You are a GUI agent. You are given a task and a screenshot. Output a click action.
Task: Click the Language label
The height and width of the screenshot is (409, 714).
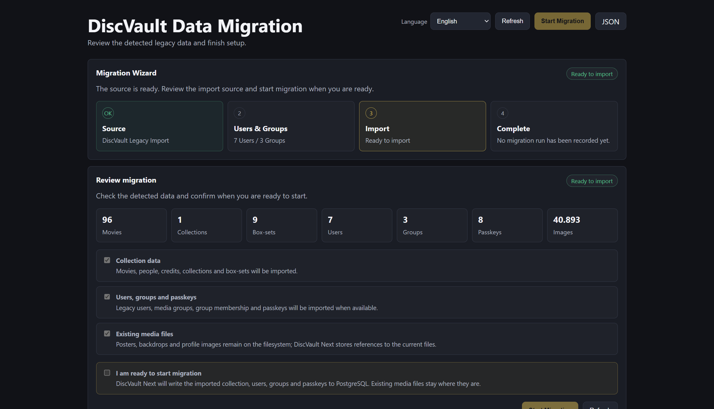click(414, 22)
